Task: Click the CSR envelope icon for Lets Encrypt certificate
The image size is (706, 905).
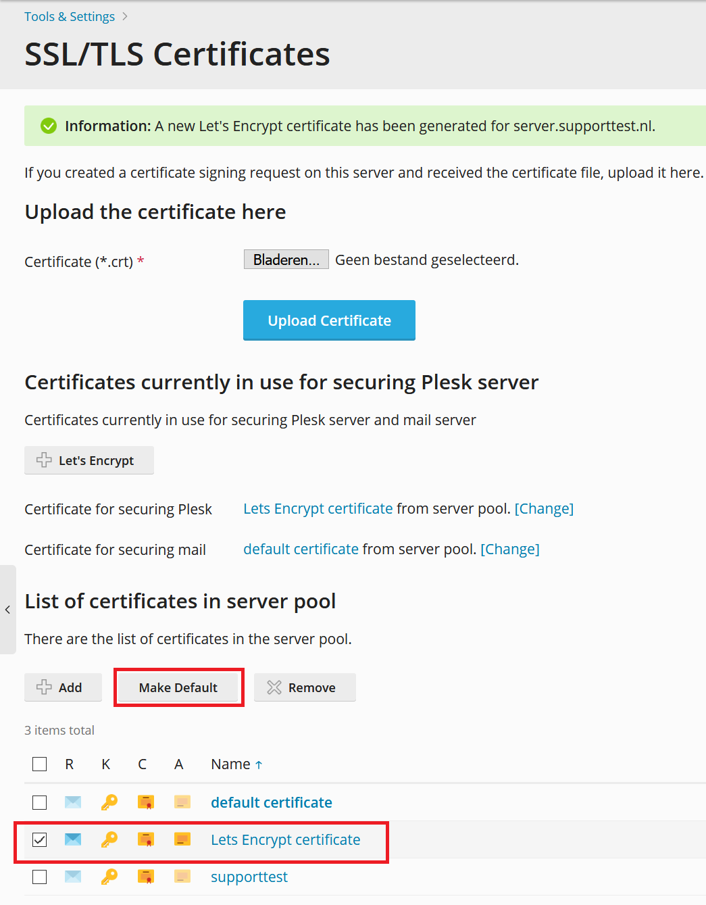Action: [x=73, y=839]
